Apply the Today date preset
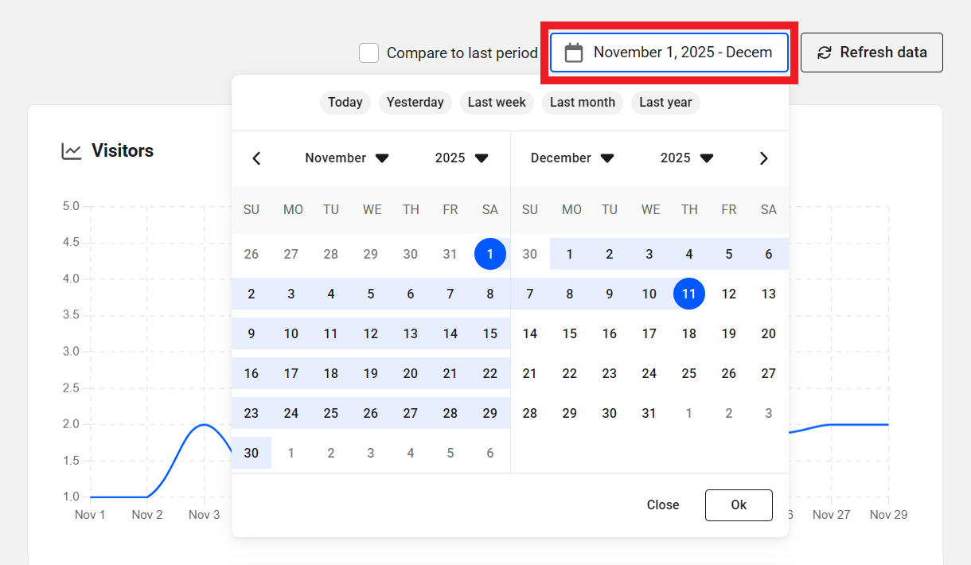The height and width of the screenshot is (565, 971). [x=345, y=102]
